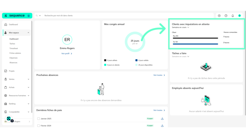Viewport: 246px width, 138px height.
Task: Expand the Achats menu chevron
Action: click(28, 87)
